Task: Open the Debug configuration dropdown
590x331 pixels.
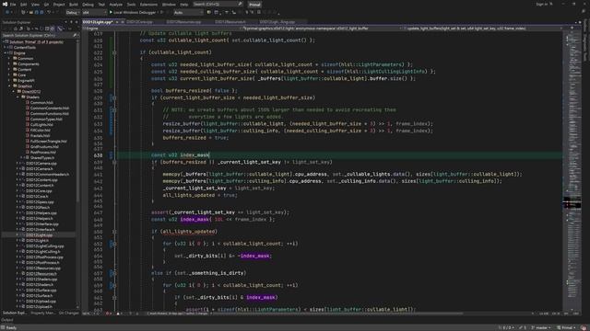Action: click(72, 12)
